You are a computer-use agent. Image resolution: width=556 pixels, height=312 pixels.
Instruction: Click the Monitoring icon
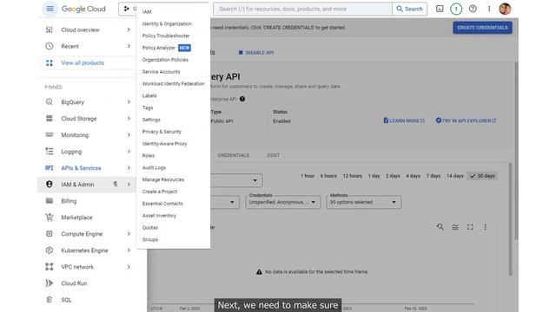coord(50,135)
